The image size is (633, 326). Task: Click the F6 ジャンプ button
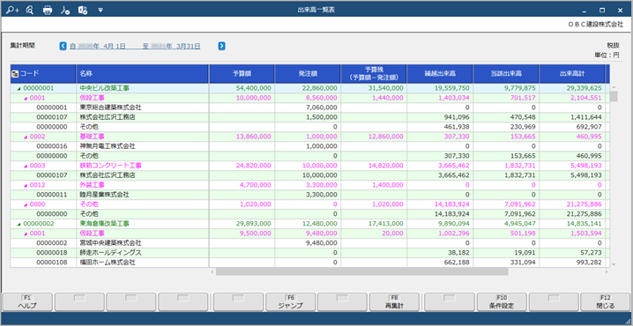tap(291, 302)
